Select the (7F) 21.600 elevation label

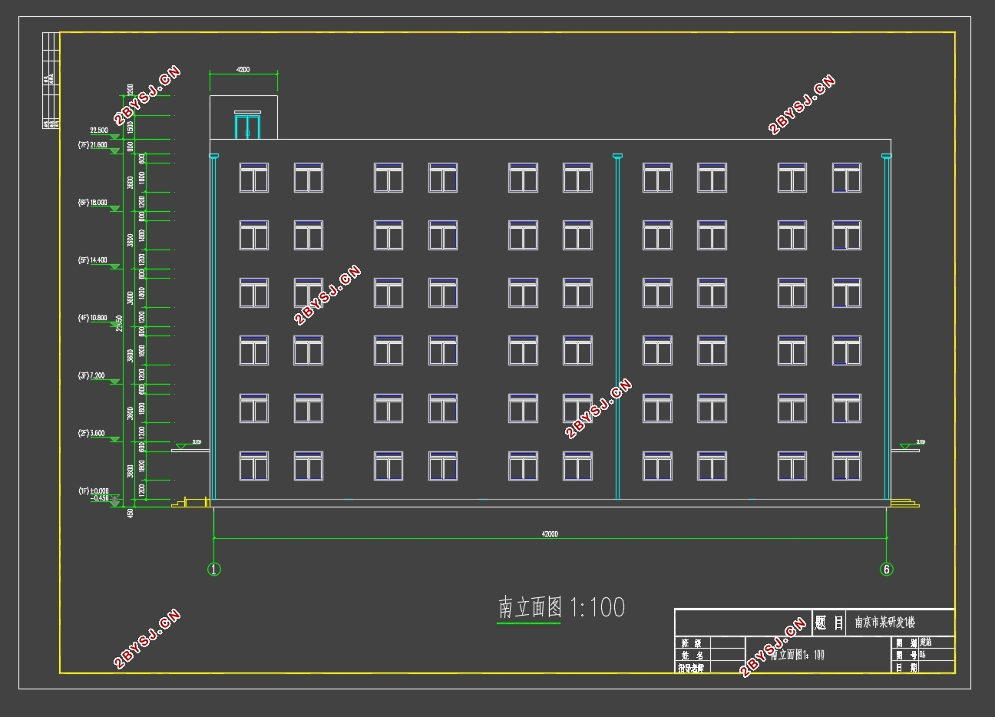pyautogui.click(x=92, y=144)
